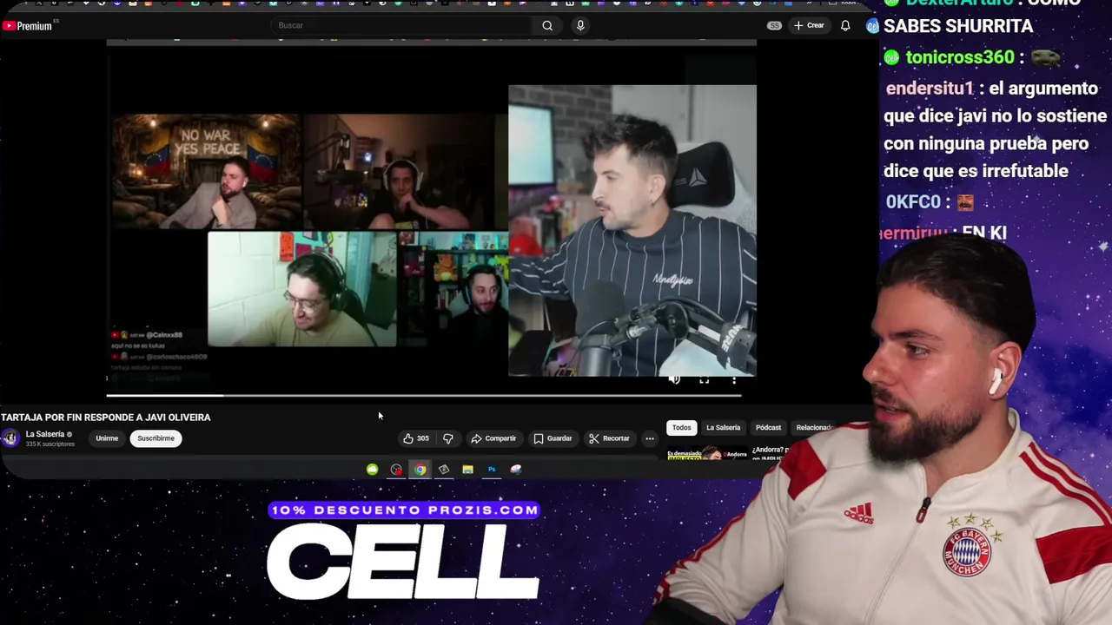Open the account avatar menu
This screenshot has width=1112, height=625.
871,26
